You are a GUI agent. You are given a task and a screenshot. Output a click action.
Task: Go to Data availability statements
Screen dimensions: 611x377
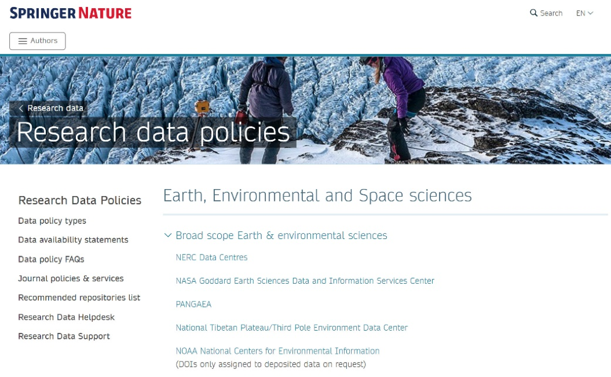[x=73, y=240]
